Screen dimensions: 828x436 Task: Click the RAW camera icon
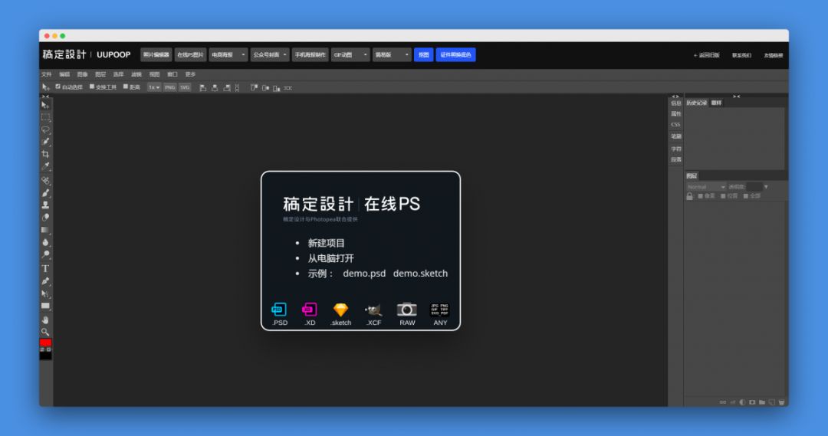(x=406, y=310)
